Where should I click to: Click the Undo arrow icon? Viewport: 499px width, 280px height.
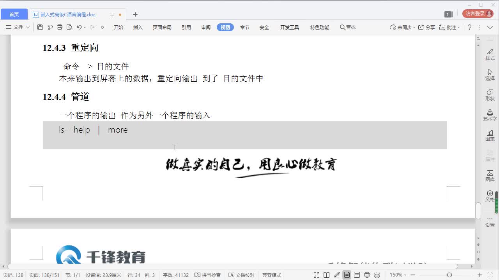tap(79, 27)
